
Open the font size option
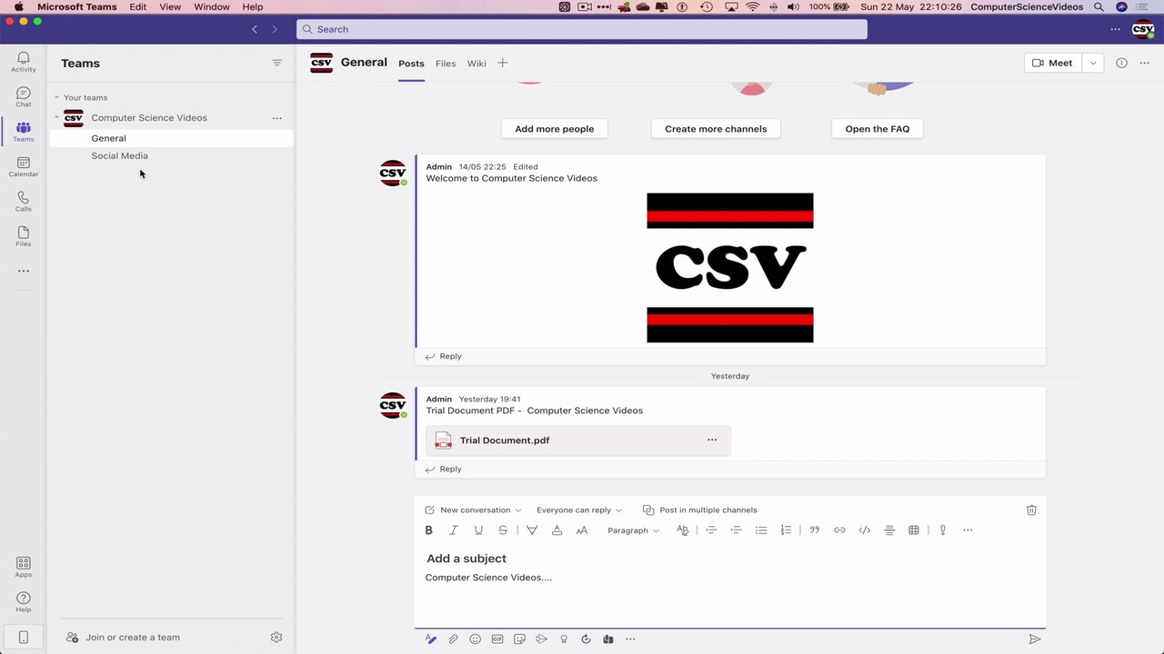click(x=582, y=530)
